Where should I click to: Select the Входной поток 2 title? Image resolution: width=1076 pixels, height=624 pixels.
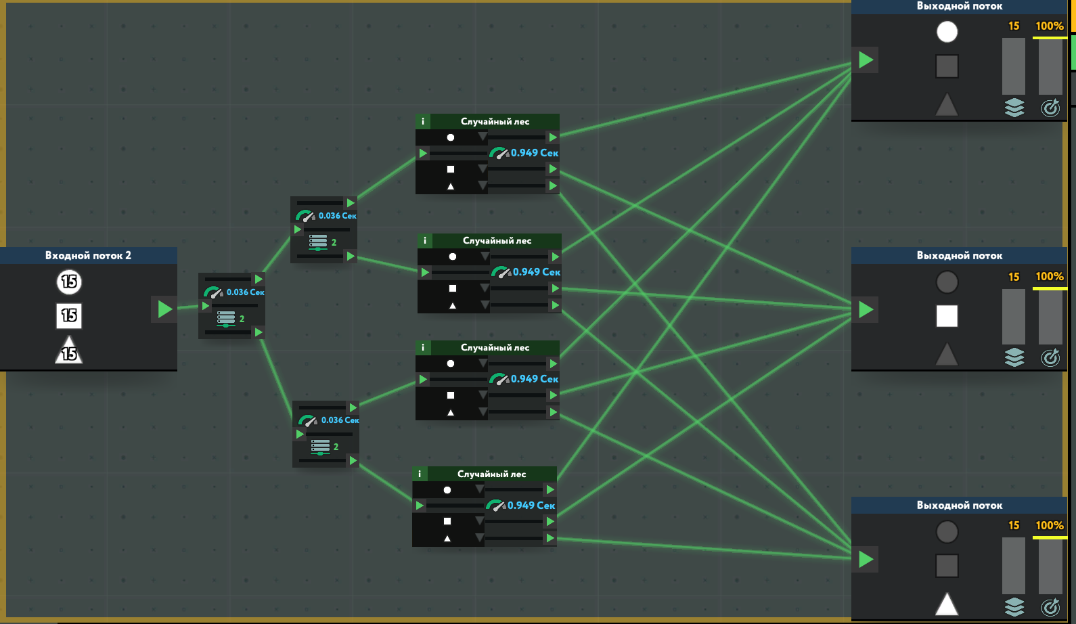(88, 255)
